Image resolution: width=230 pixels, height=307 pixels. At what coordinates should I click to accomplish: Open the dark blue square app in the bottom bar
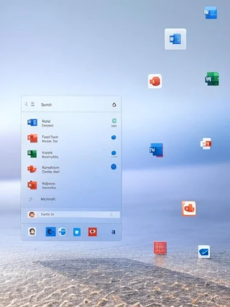click(50, 231)
